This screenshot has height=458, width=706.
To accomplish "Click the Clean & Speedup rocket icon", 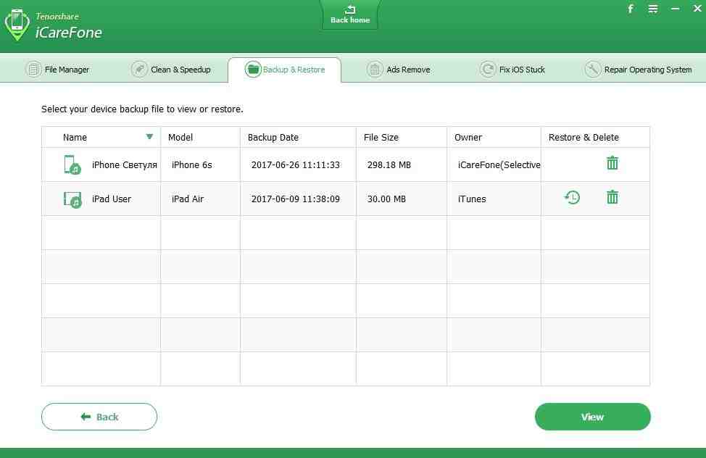I will click(x=140, y=70).
